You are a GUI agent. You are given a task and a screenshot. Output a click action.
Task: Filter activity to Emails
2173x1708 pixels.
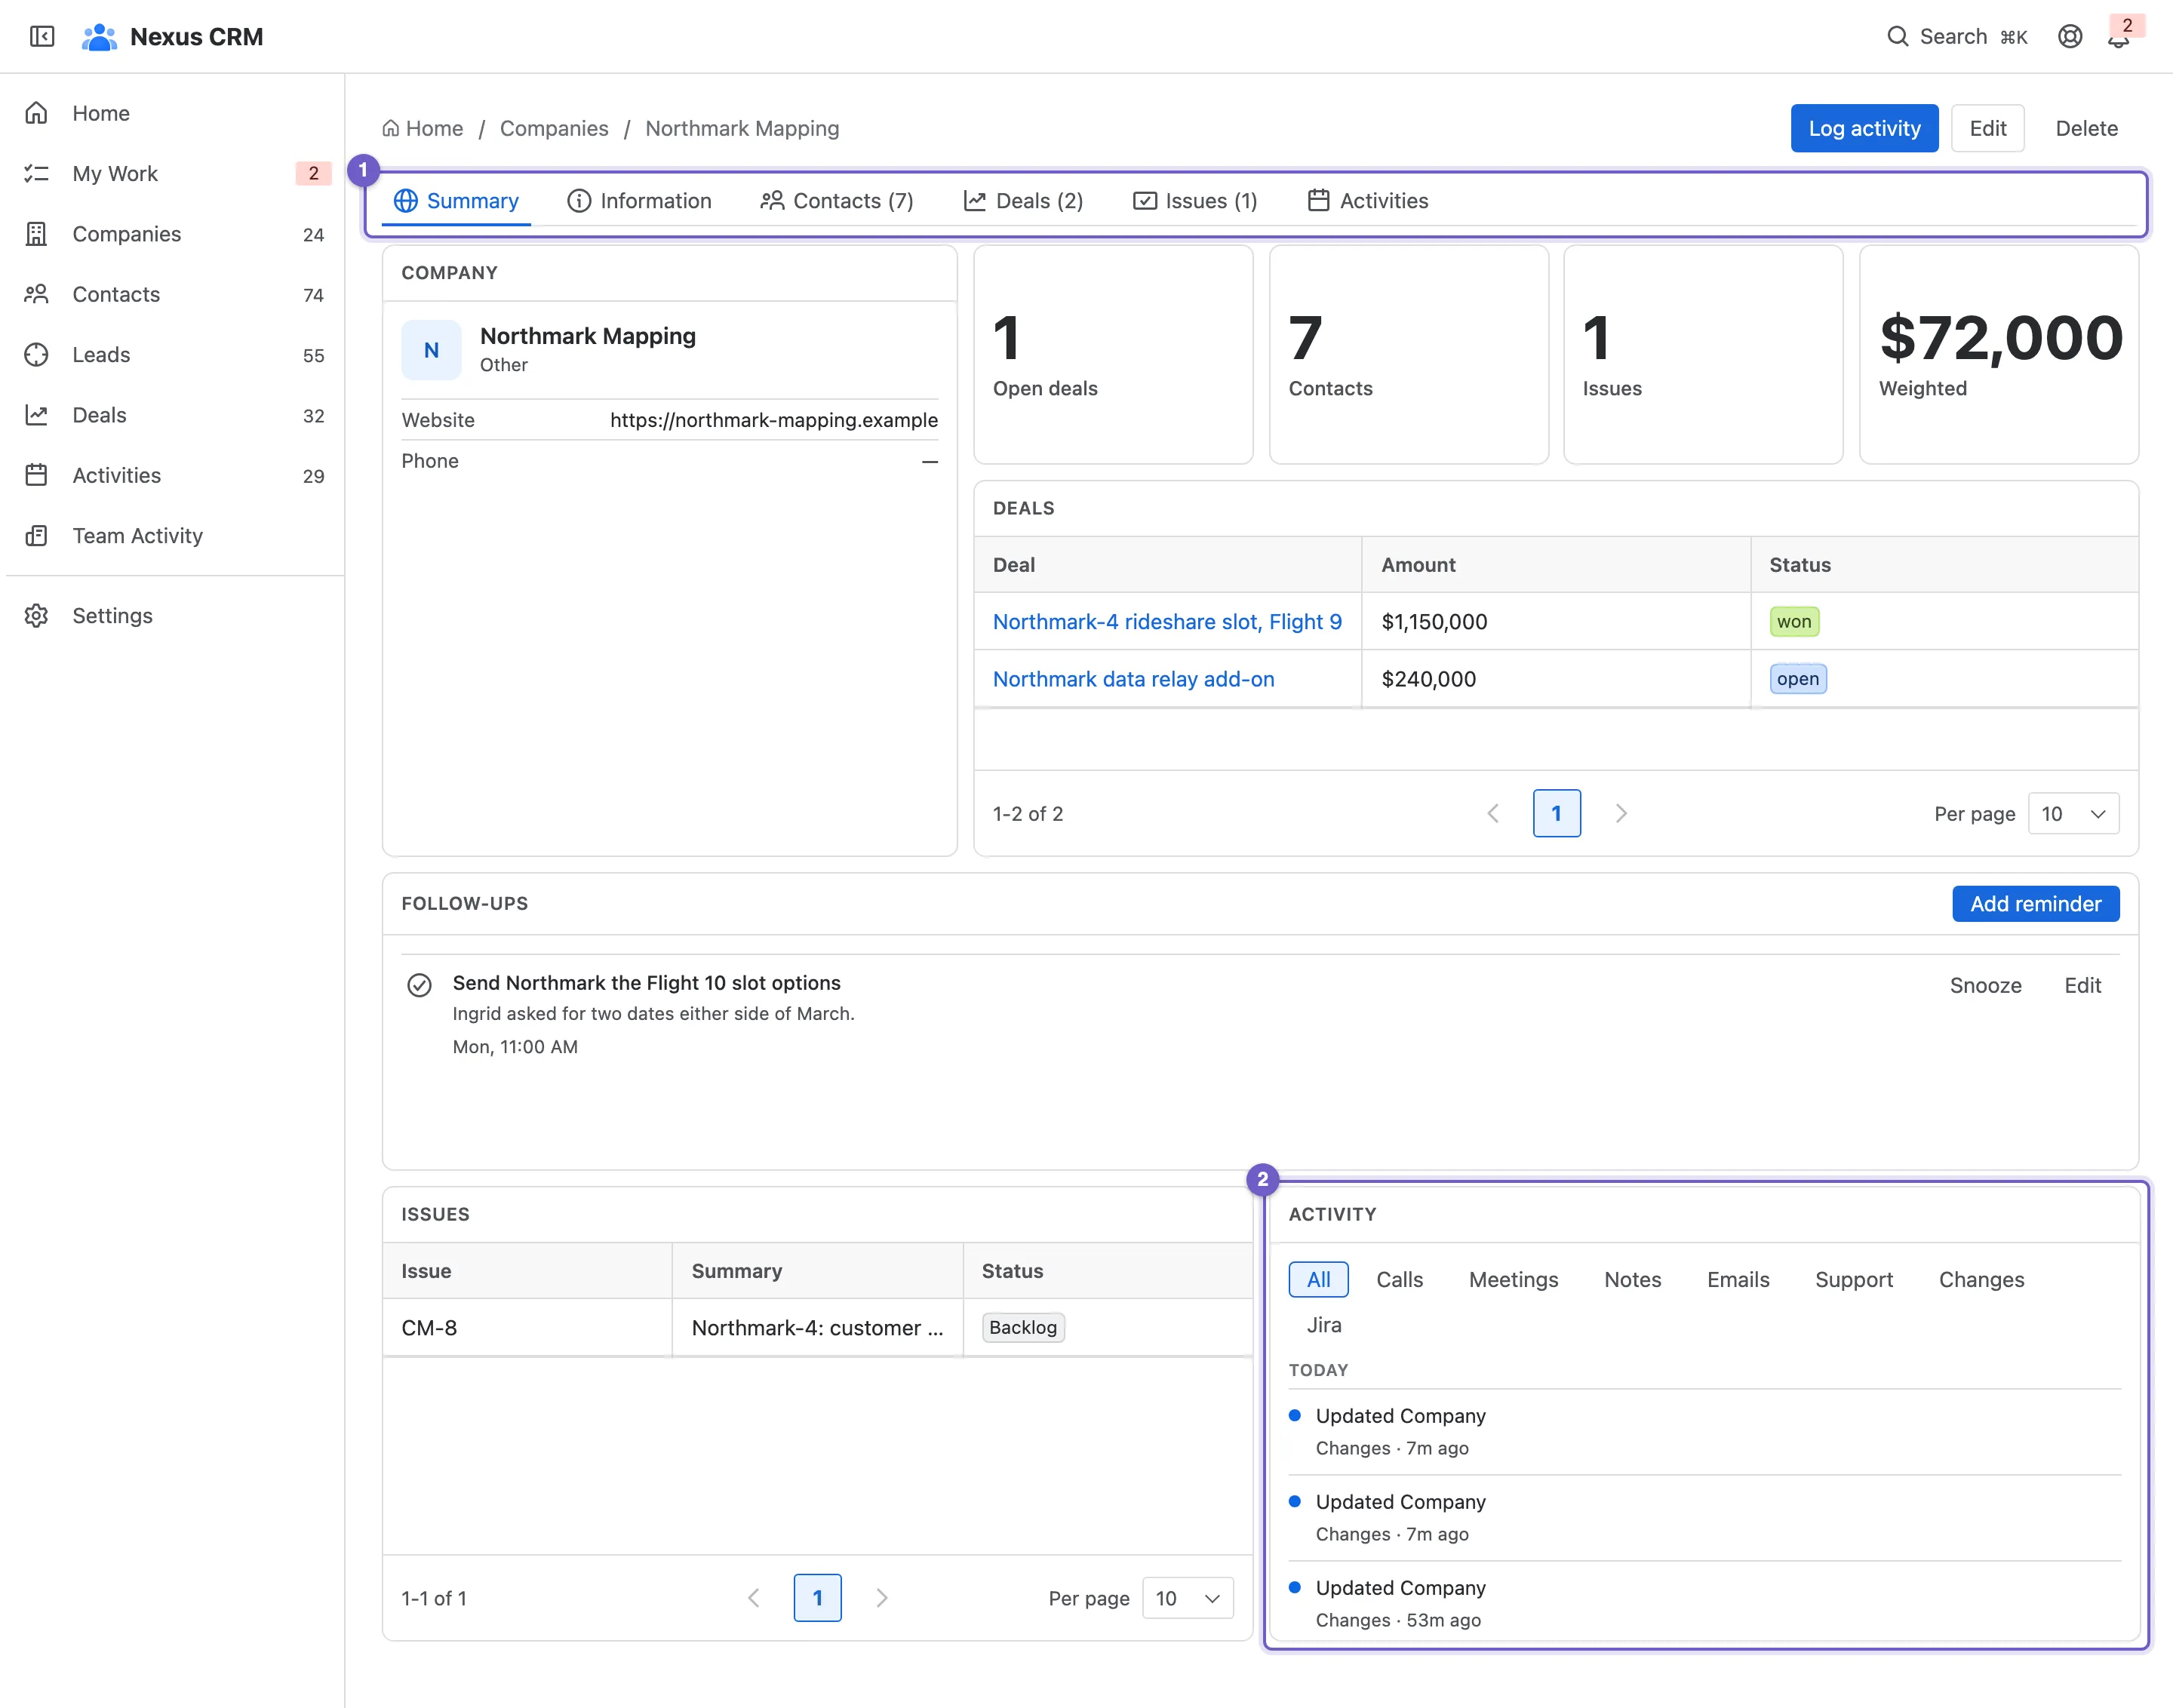coord(1738,1279)
